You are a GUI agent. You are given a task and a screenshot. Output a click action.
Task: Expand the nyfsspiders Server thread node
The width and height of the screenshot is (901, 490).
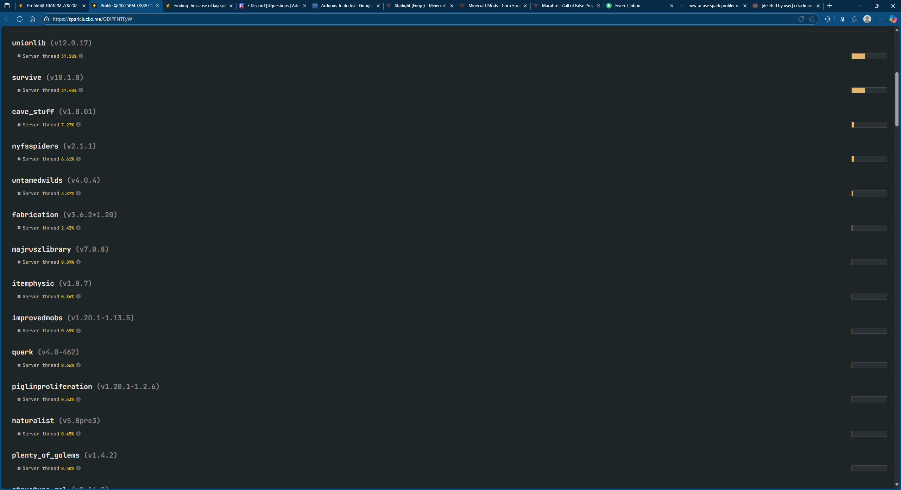click(x=19, y=159)
